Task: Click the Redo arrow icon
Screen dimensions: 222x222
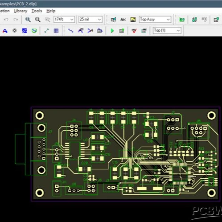Action: pos(16,20)
